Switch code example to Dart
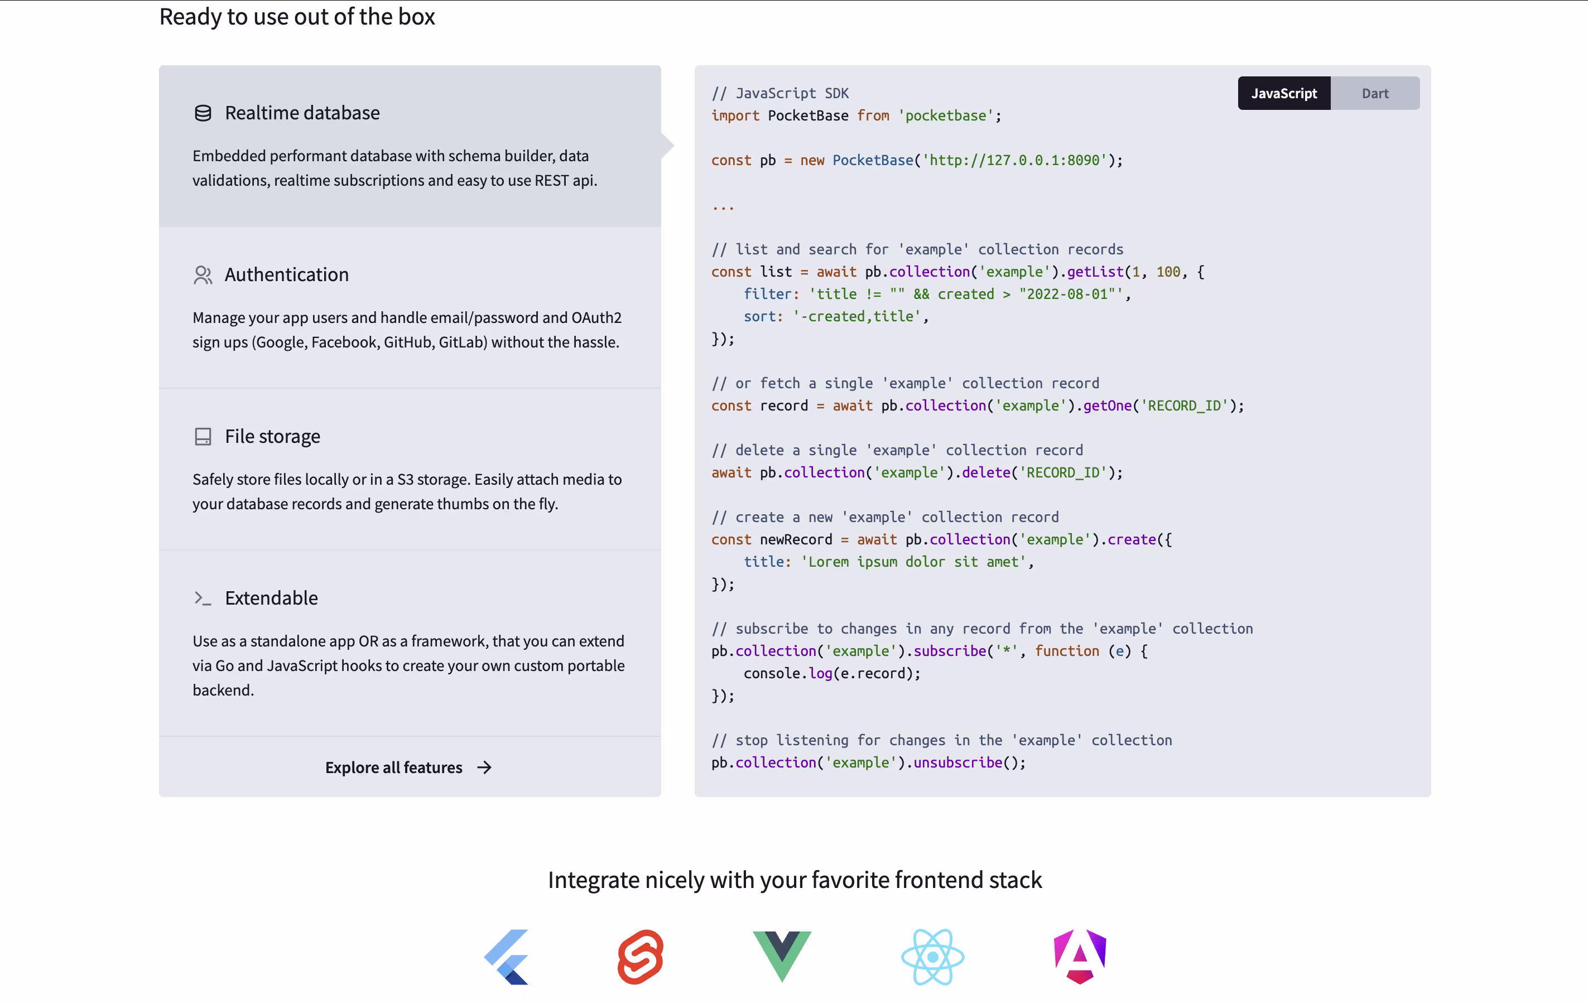1588x1004 pixels. 1375,93
